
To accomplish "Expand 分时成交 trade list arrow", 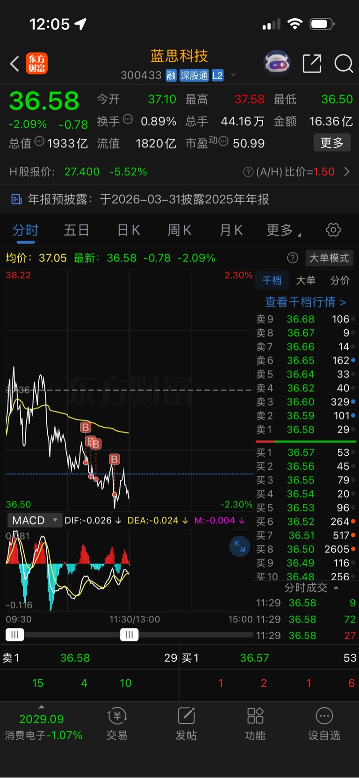I will [x=336, y=588].
